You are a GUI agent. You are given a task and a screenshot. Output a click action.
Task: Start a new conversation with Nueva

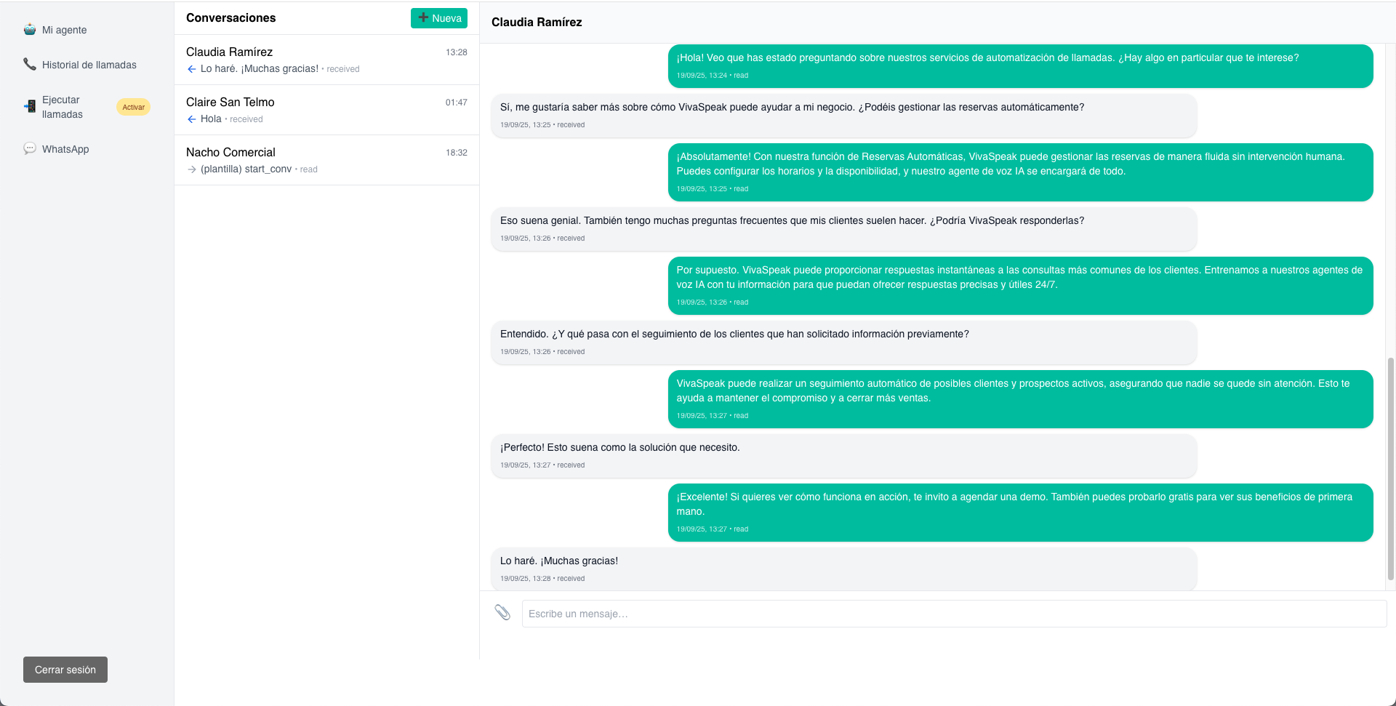click(x=439, y=18)
